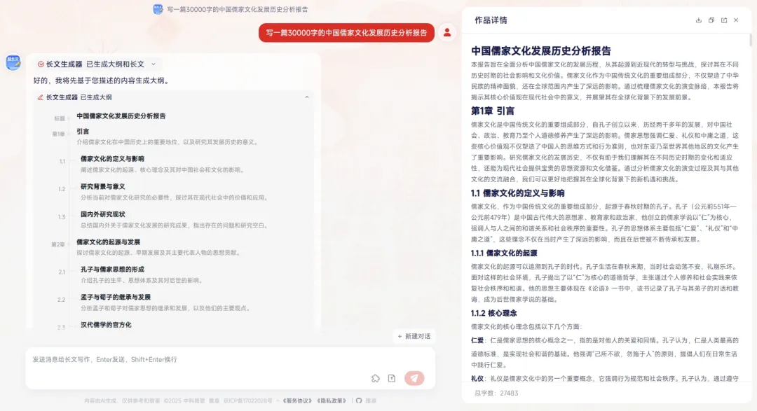Start a new chat with 新建对话
The width and height of the screenshot is (757, 411).
click(414, 336)
